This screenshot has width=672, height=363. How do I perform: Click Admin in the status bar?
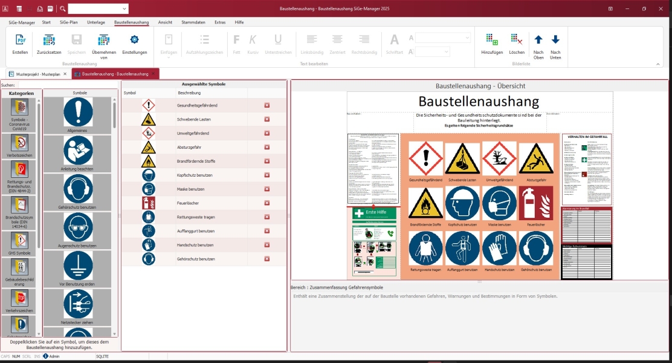click(x=54, y=356)
